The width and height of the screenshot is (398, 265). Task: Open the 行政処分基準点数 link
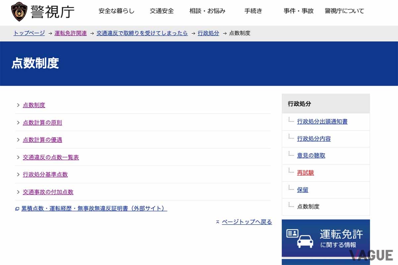pos(45,175)
